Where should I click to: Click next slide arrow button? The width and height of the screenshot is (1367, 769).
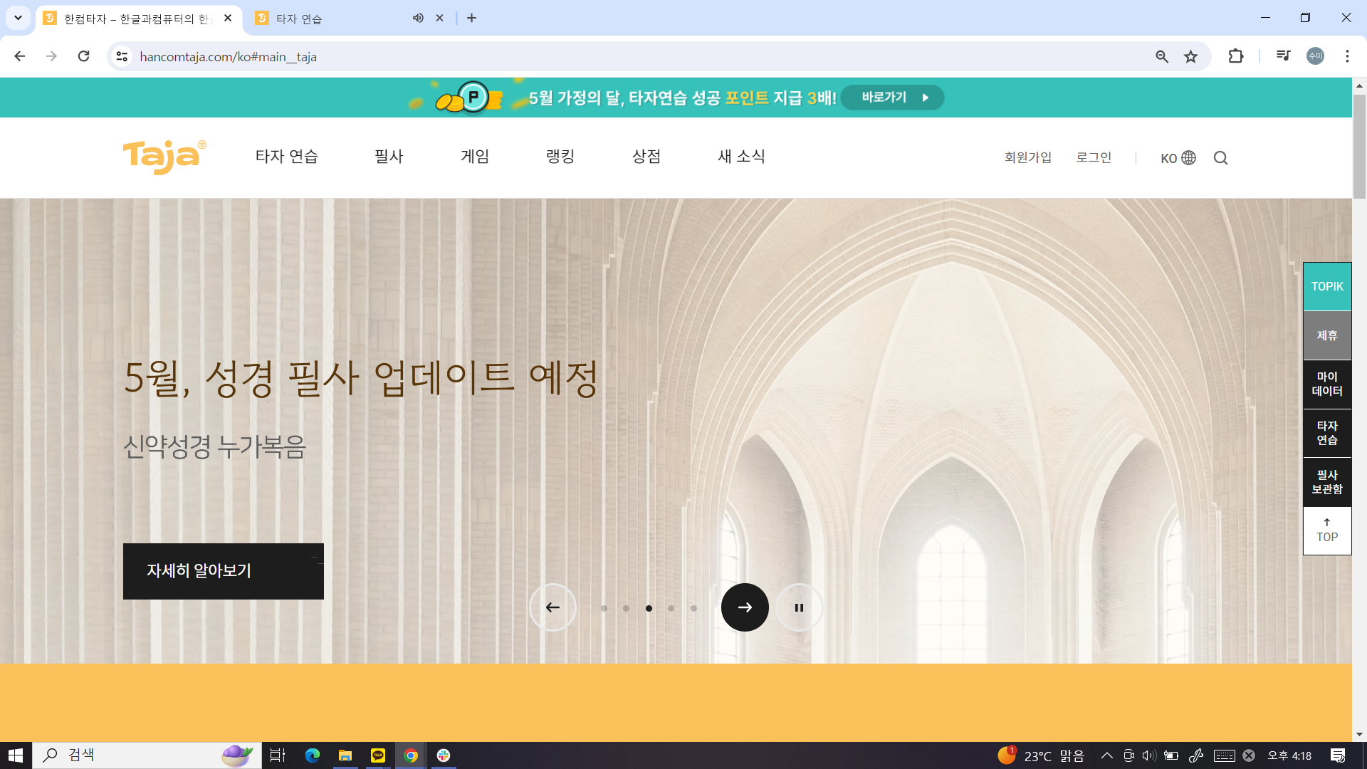[745, 607]
